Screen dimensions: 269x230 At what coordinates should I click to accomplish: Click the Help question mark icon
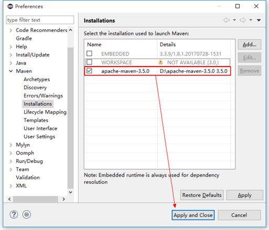[14, 214]
